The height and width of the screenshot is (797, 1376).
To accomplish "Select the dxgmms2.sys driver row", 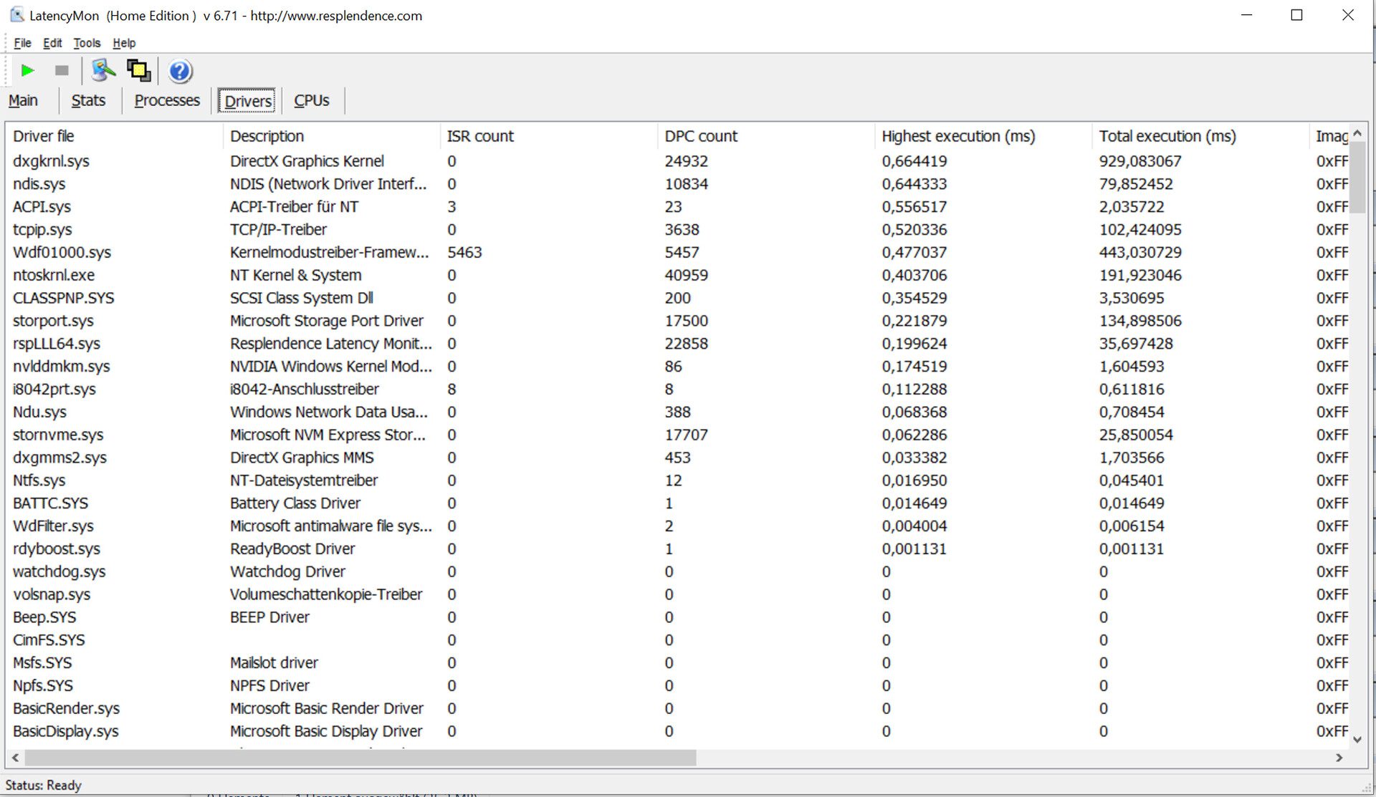I will click(x=678, y=458).
